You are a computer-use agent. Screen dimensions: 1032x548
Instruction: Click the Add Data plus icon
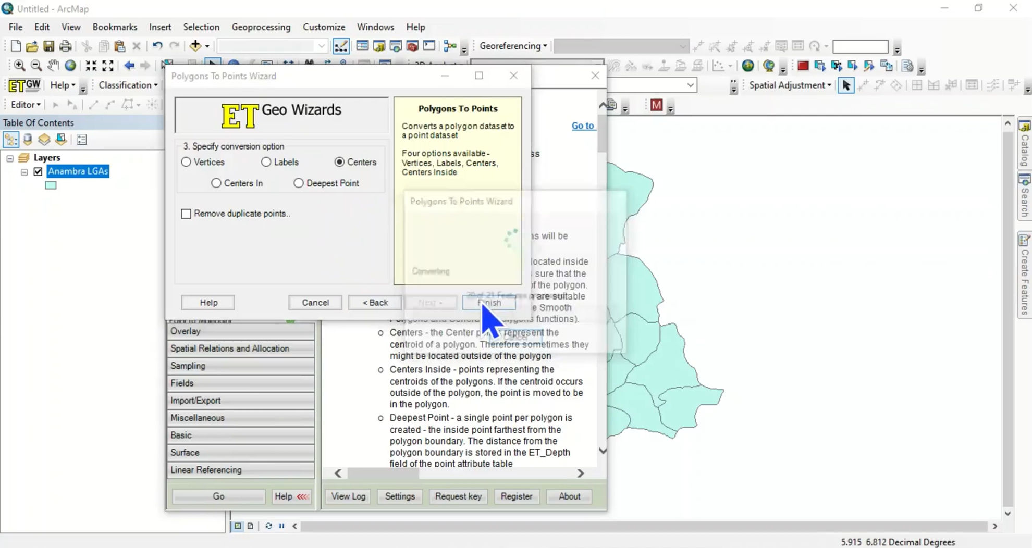[195, 46]
